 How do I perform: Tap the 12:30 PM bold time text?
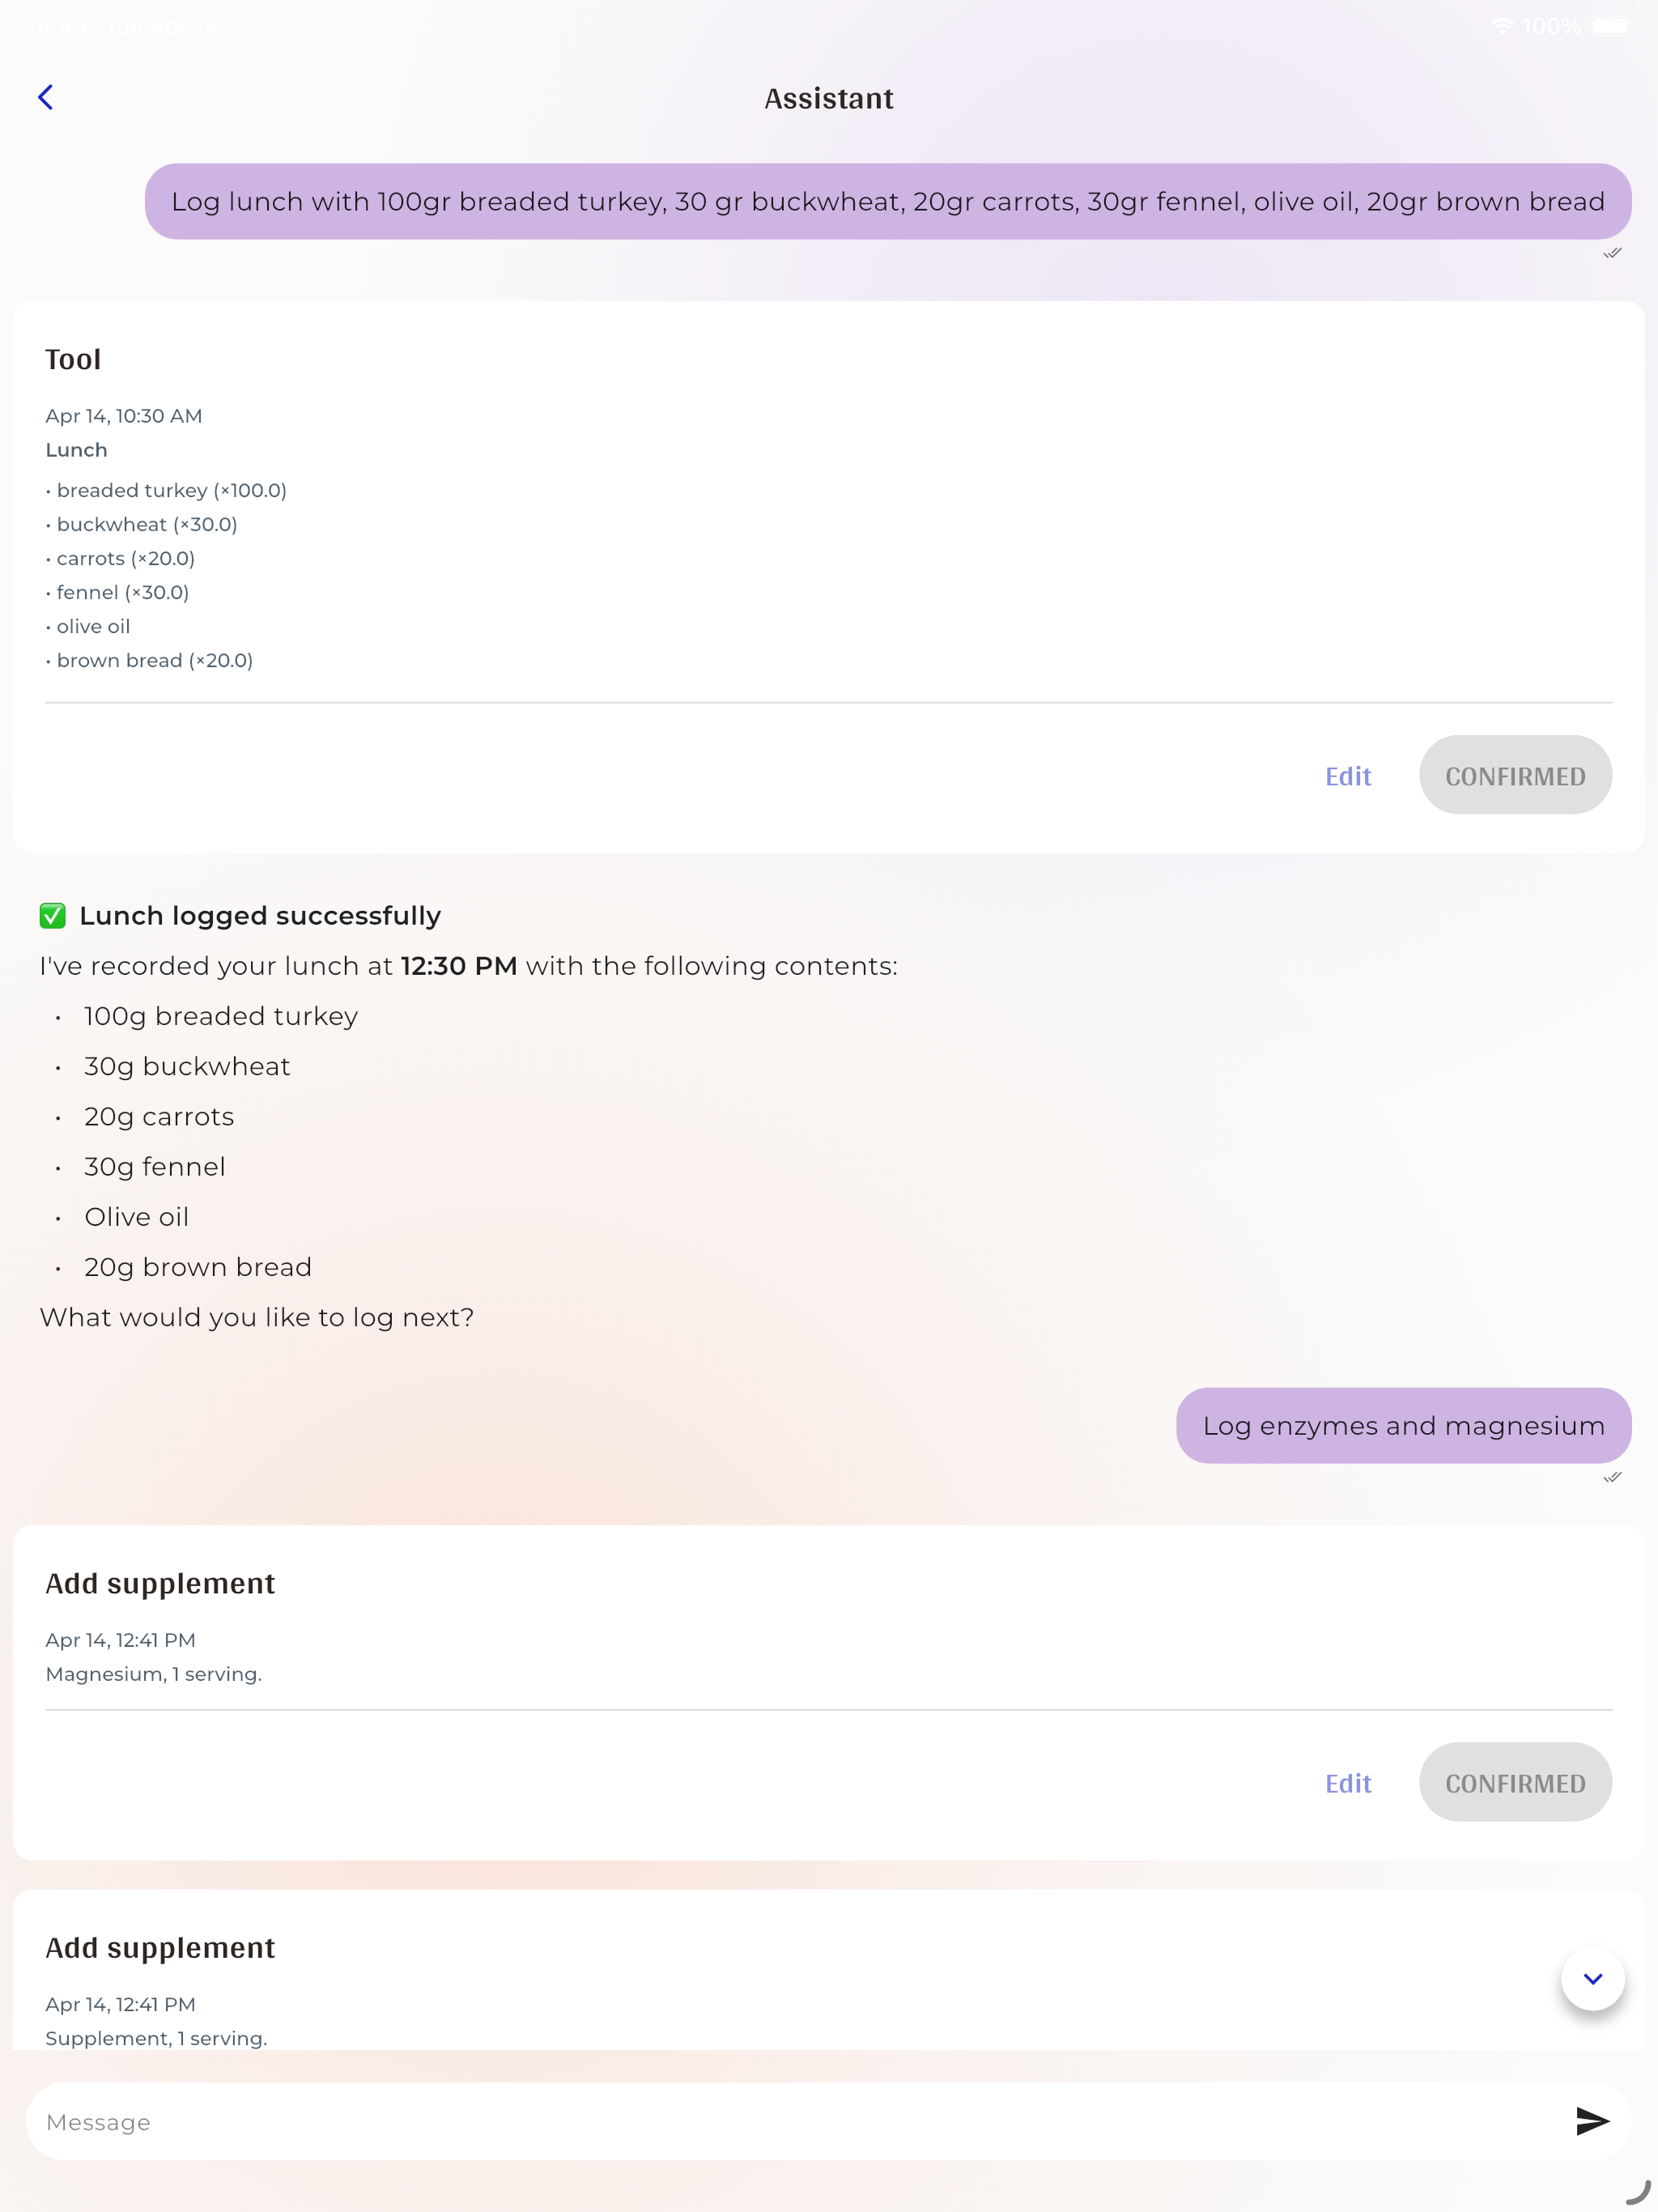pos(459,965)
